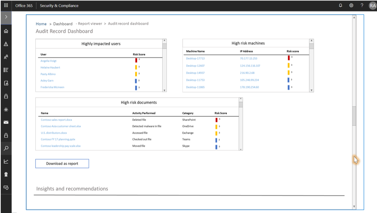The image size is (377, 213).
Task: Open Alerts triangle icon in sidebar
Action: pos(6,44)
